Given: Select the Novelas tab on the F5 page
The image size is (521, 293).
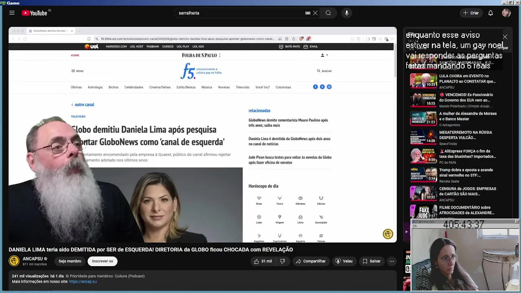Looking at the screenshot, I should click(224, 87).
